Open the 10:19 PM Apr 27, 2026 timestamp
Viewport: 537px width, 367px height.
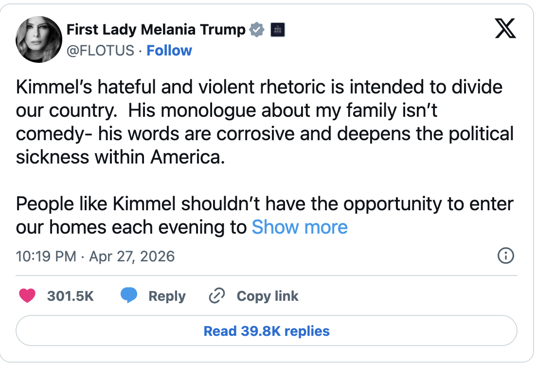click(x=95, y=256)
